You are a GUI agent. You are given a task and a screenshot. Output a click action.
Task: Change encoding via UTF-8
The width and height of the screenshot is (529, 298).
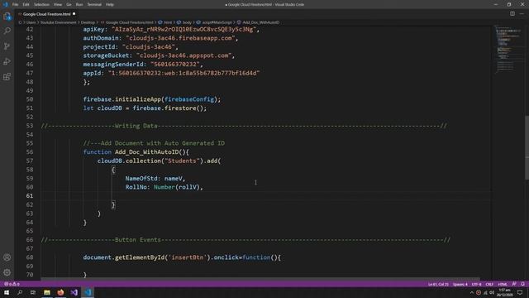[x=476, y=284]
